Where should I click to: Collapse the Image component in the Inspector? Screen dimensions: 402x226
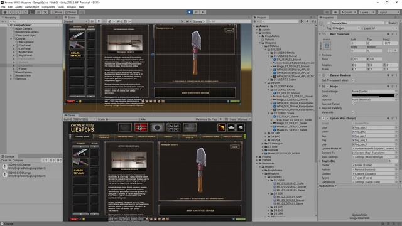pyautogui.click(x=320, y=87)
